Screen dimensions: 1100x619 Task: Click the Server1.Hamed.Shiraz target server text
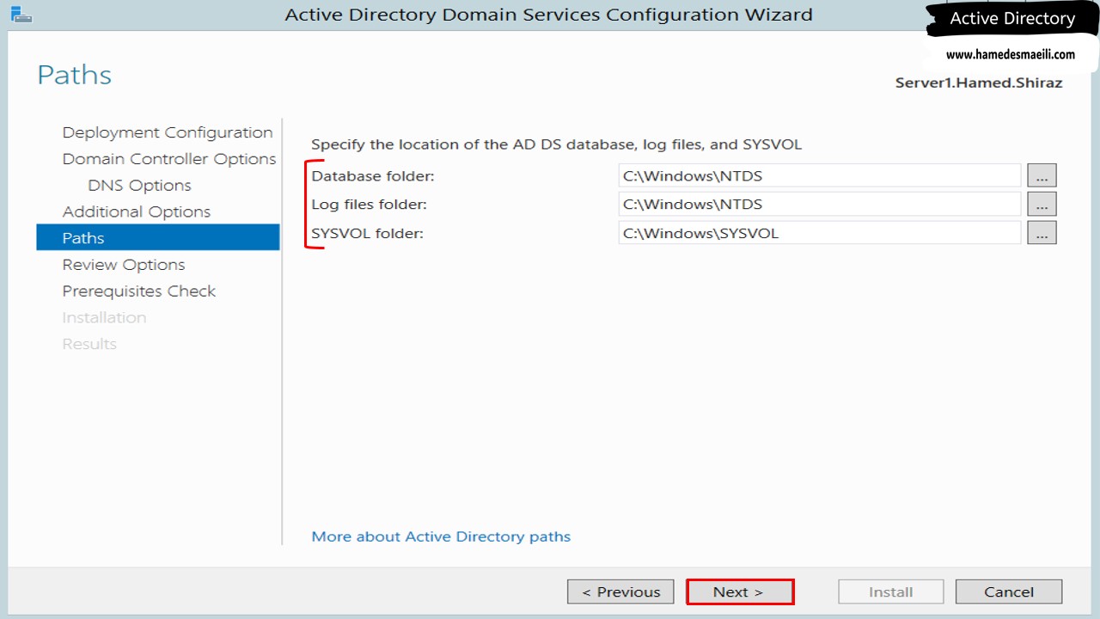tap(979, 83)
